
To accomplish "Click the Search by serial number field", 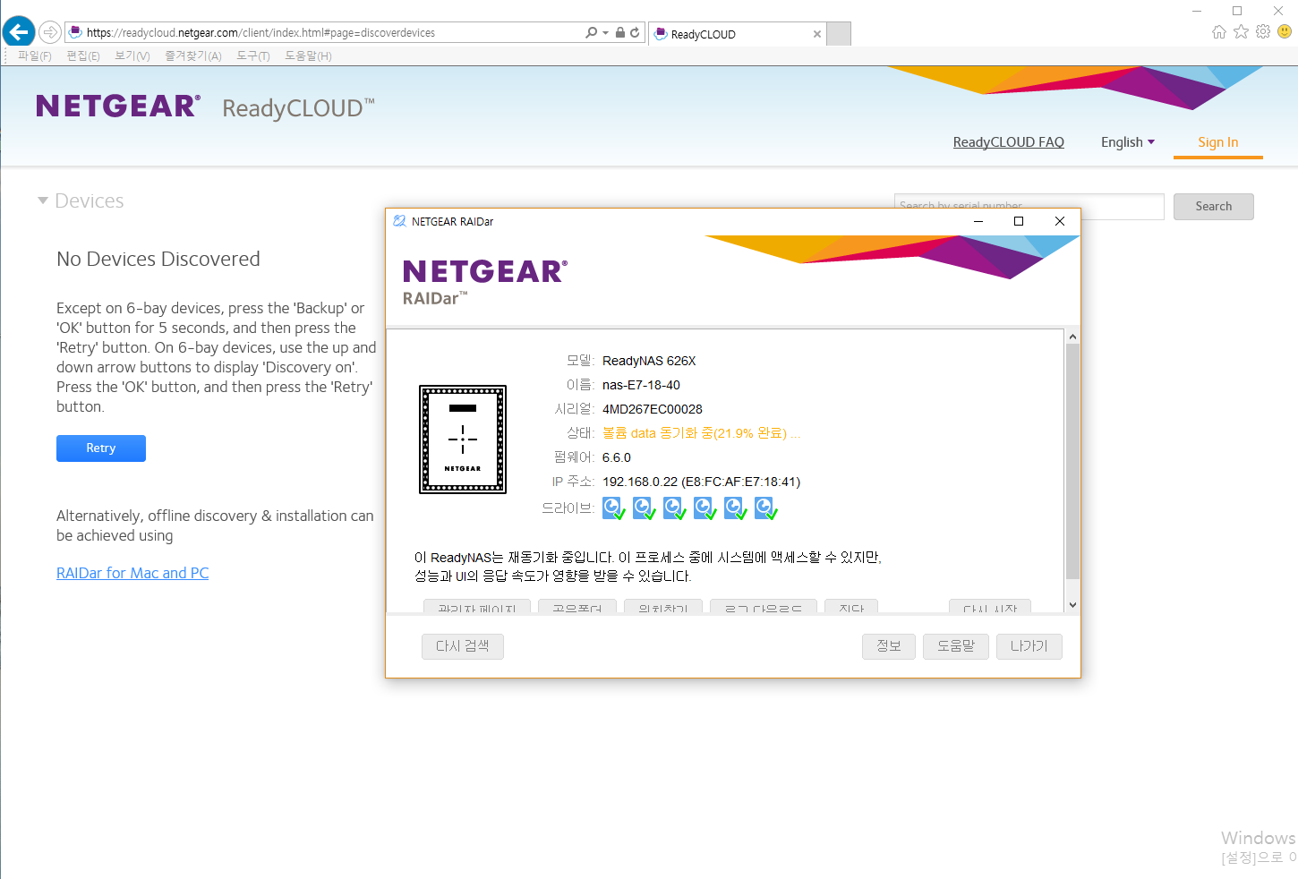I will 1029,207.
